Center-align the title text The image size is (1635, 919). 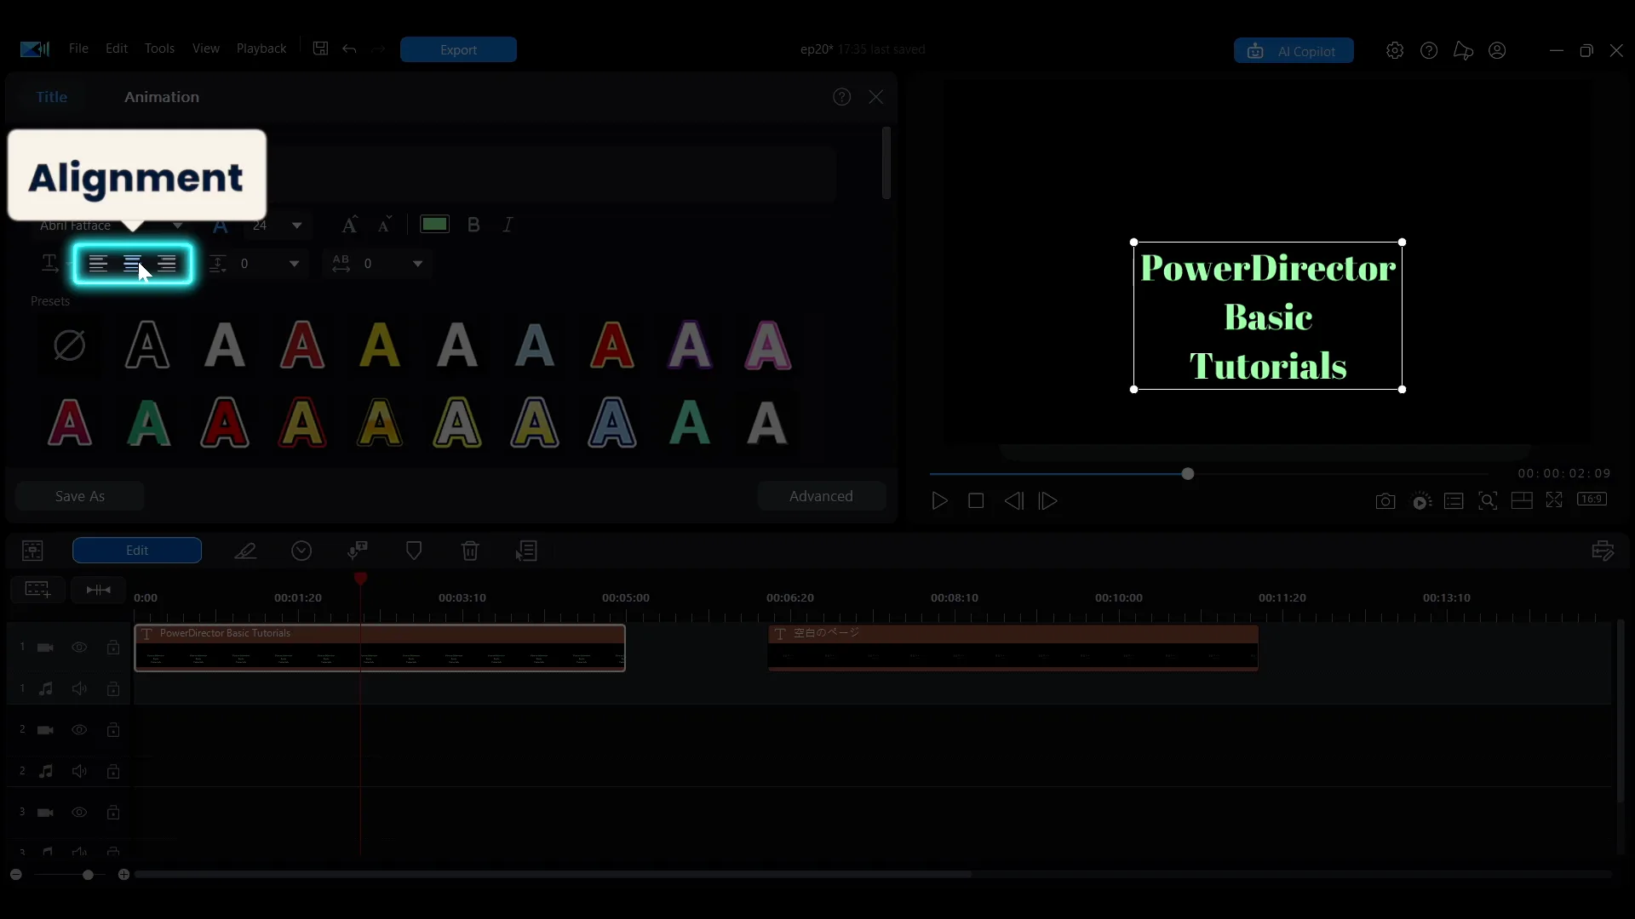pos(133,264)
